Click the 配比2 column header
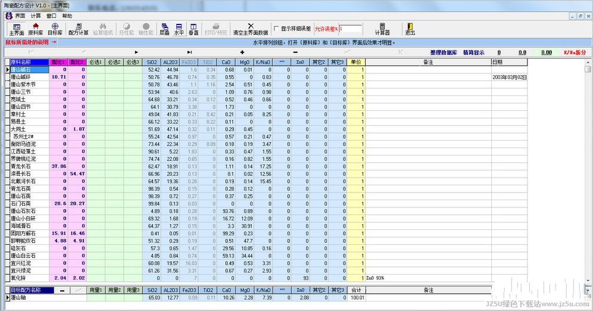This screenshot has width=593, height=311. point(77,62)
